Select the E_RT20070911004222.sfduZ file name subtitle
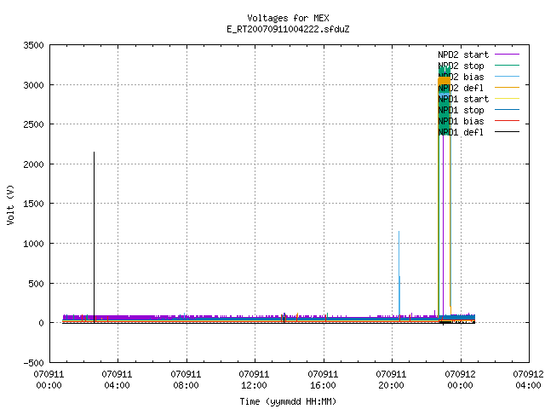Image resolution: width=545 pixels, height=409 pixels. point(288,29)
